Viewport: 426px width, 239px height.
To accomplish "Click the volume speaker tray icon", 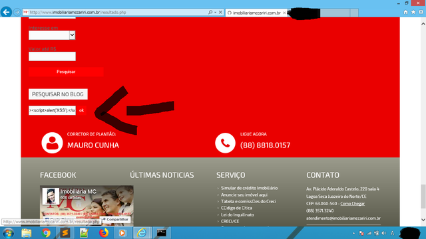I will click(x=384, y=233).
